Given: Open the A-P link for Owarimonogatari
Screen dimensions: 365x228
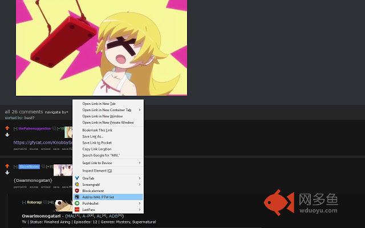Looking at the screenshot, I should click(x=88, y=216).
